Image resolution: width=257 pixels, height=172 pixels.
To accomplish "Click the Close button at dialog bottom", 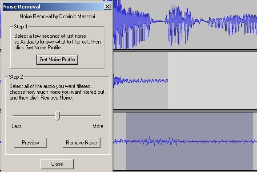I will [57, 164].
